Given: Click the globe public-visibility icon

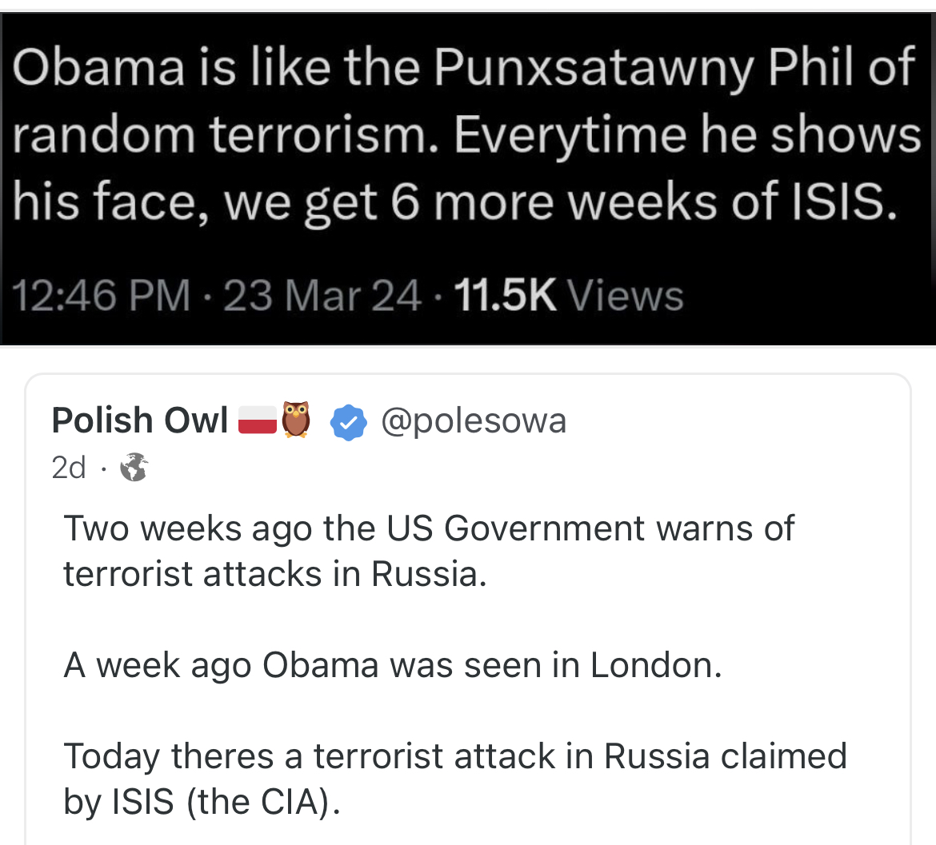Looking at the screenshot, I should (x=134, y=468).
